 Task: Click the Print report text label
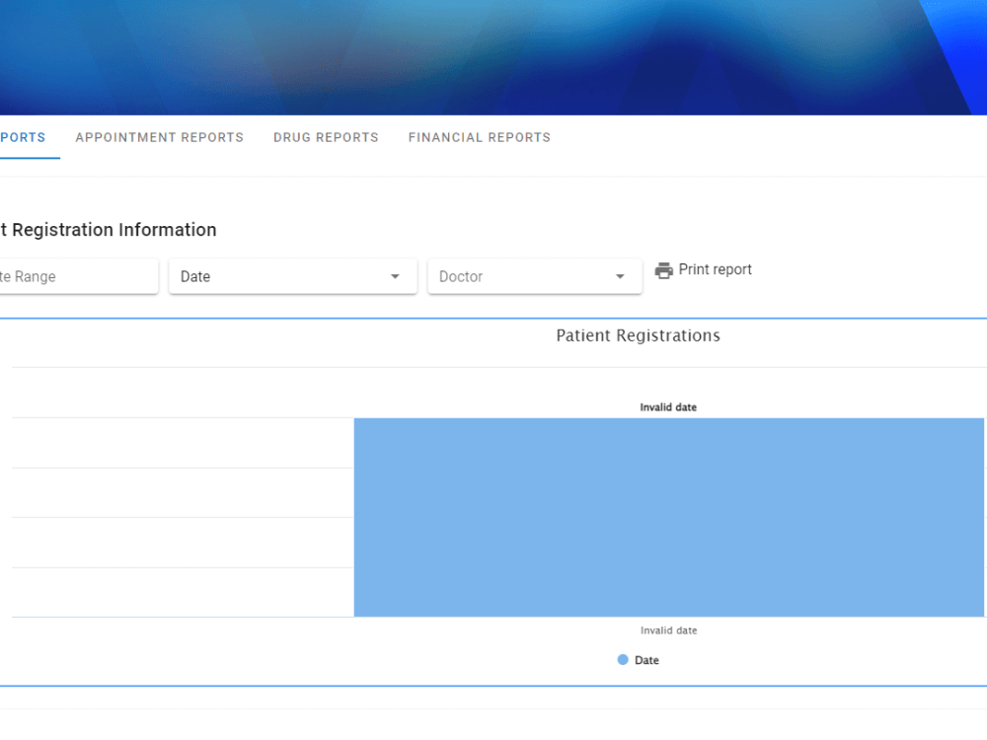point(715,269)
